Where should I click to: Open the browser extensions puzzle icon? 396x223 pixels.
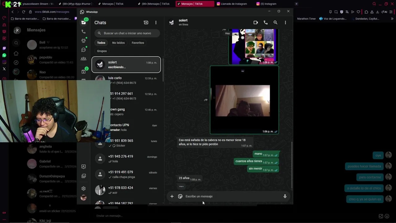(366, 12)
